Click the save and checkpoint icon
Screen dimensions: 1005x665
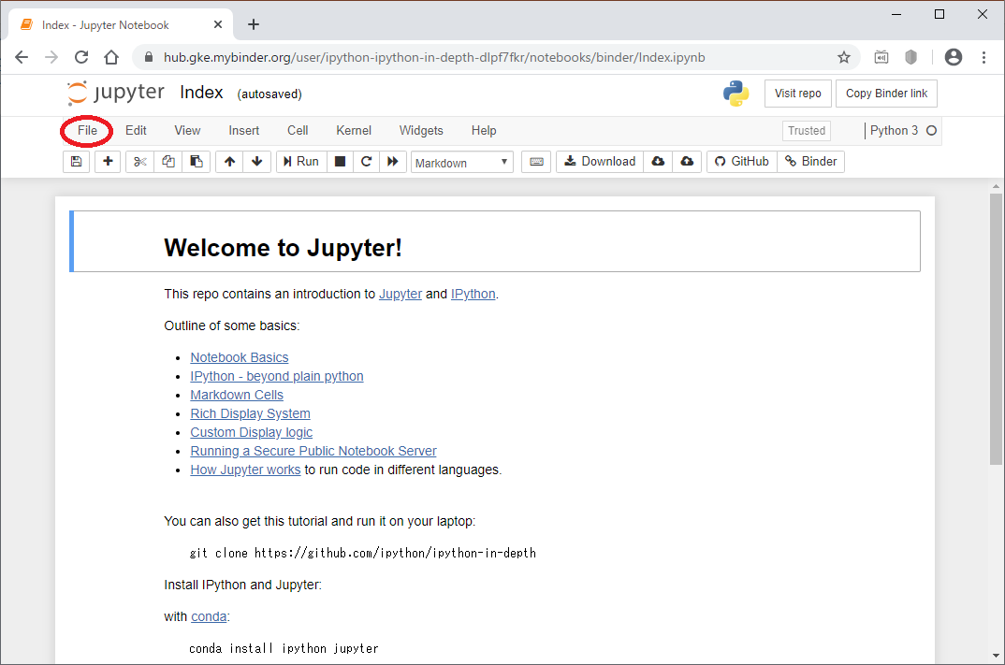76,162
